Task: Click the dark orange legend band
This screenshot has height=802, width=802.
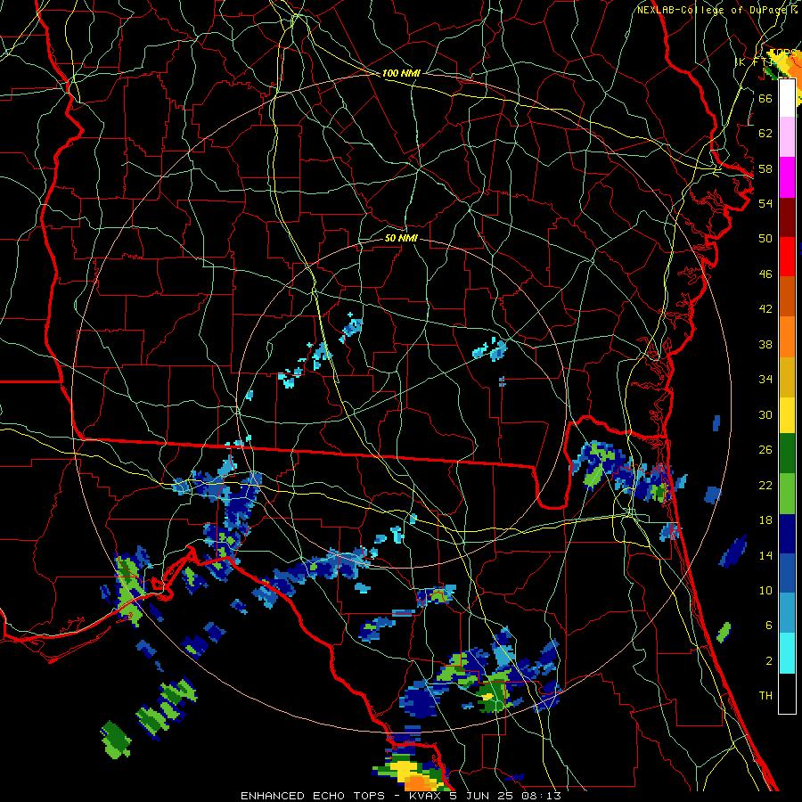Action: pos(787,297)
